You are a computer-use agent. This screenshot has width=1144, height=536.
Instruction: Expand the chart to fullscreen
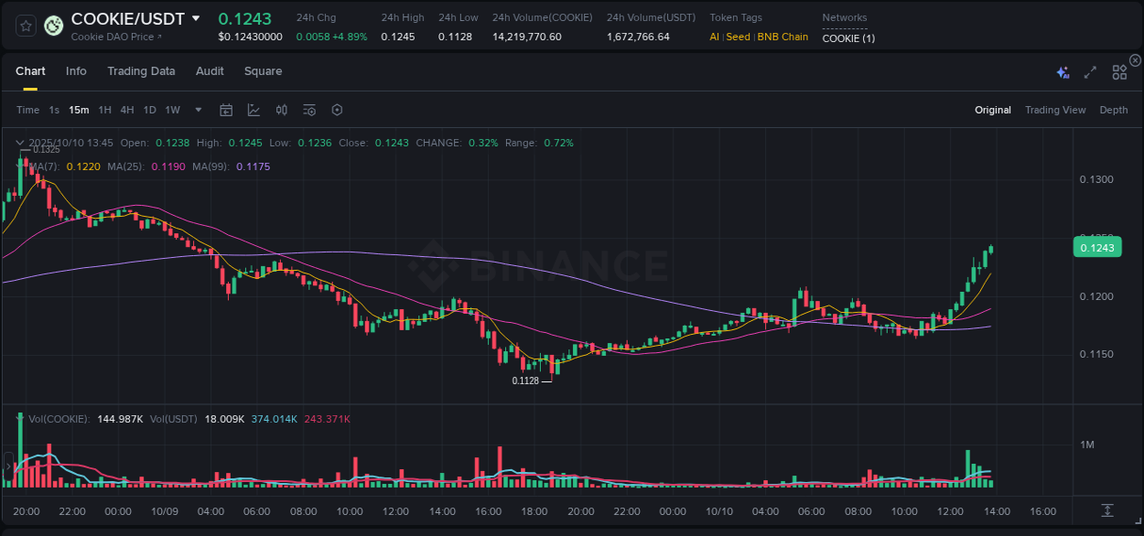(1090, 71)
